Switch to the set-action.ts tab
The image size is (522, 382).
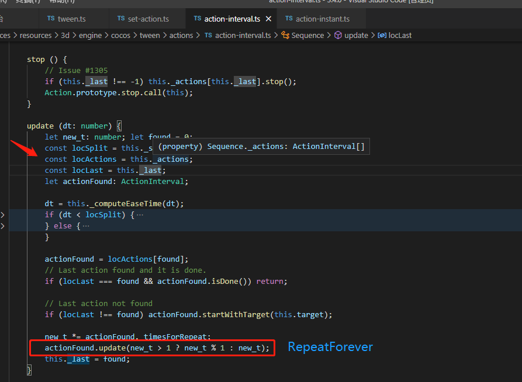[x=147, y=19]
